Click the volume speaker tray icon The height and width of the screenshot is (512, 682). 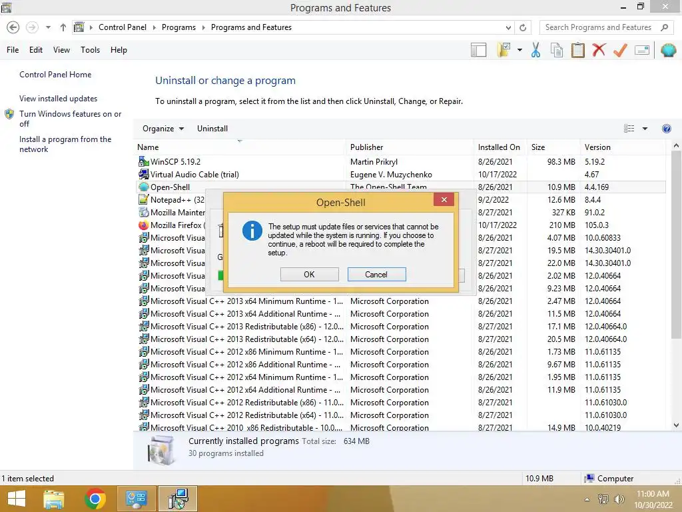(619, 499)
